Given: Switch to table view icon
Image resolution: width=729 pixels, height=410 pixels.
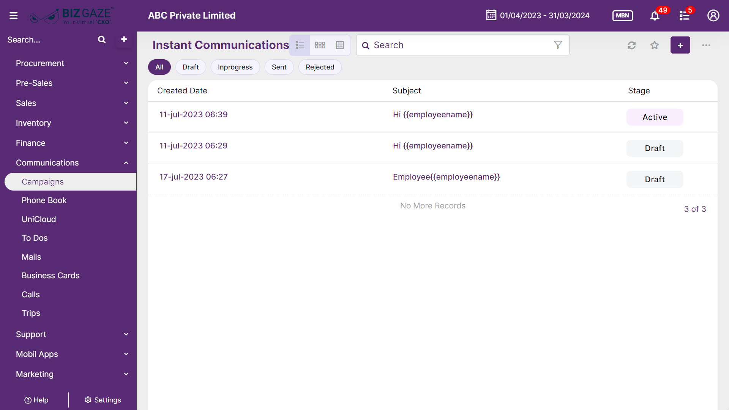Looking at the screenshot, I should click(x=340, y=45).
